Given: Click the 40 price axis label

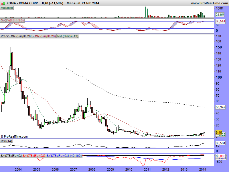Looking at the screenshot, I should [x=218, y=113].
